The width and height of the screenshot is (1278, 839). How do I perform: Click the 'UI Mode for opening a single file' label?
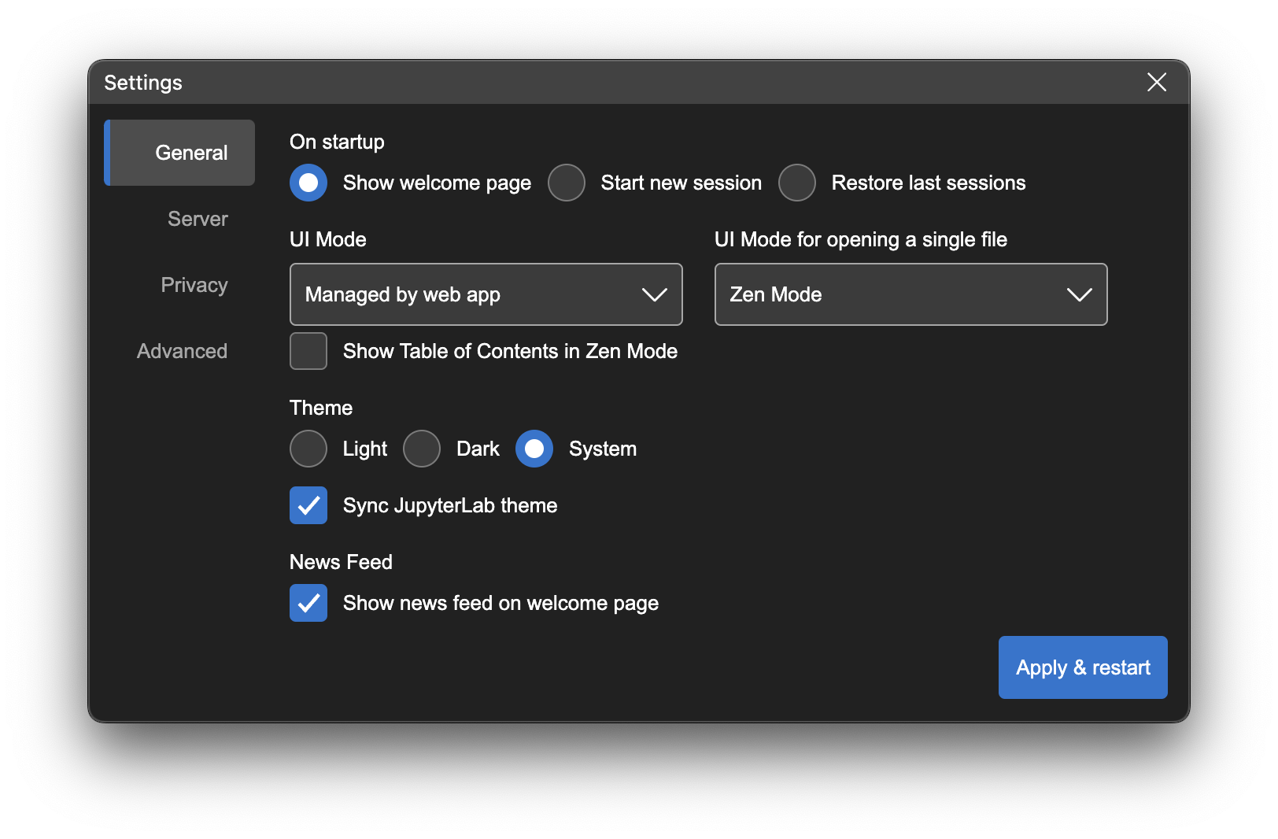coord(861,239)
